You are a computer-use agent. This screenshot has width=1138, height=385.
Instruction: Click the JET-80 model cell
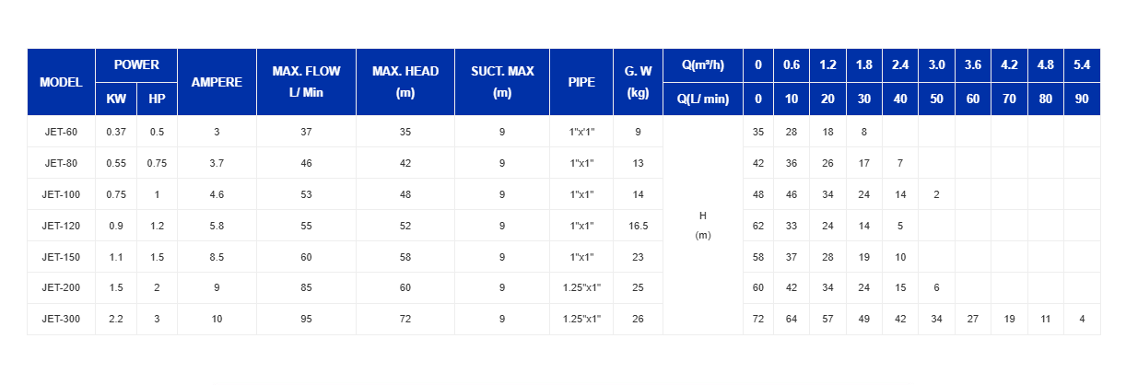click(x=61, y=163)
